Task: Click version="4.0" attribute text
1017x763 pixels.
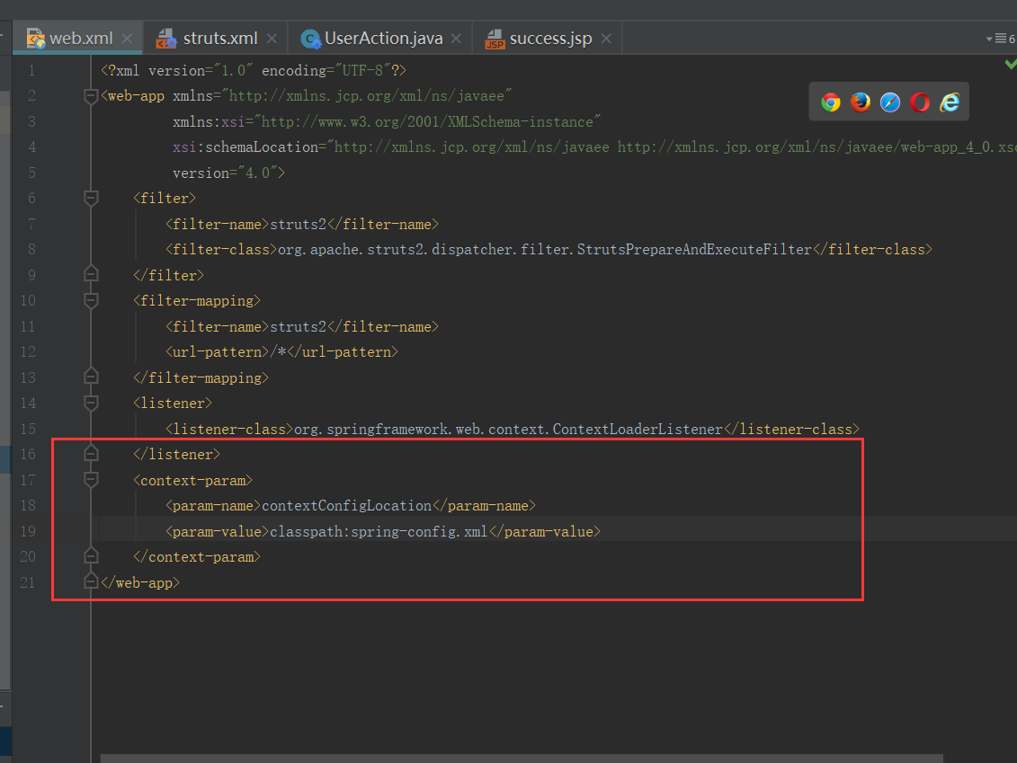Action: (226, 173)
